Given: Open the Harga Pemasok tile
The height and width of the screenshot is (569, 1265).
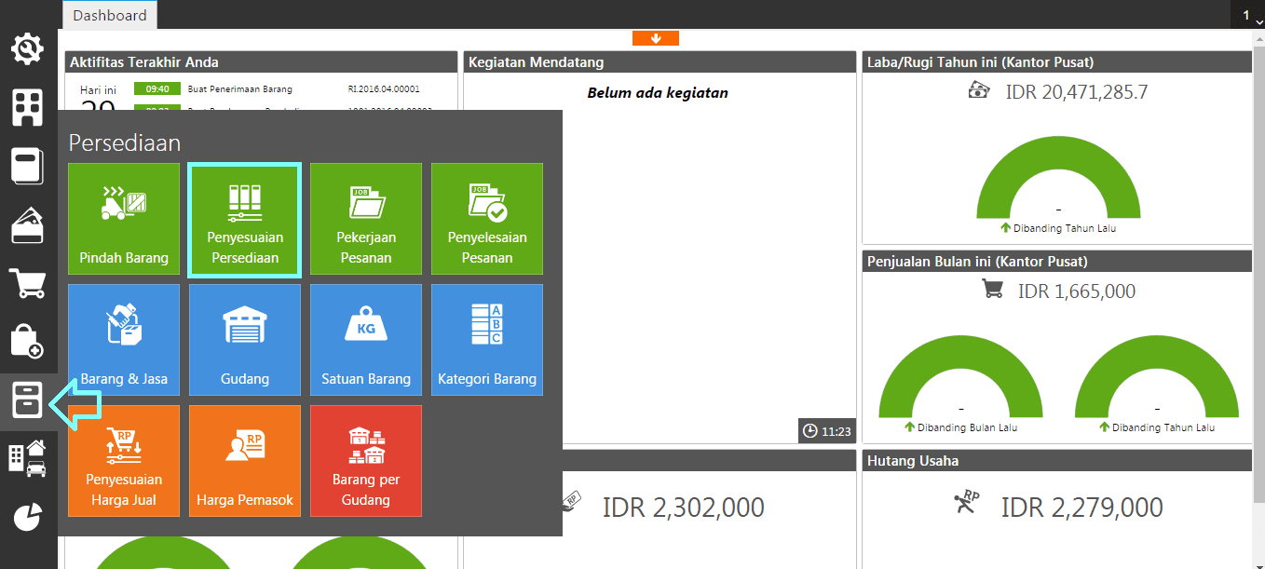Looking at the screenshot, I should click(x=245, y=461).
